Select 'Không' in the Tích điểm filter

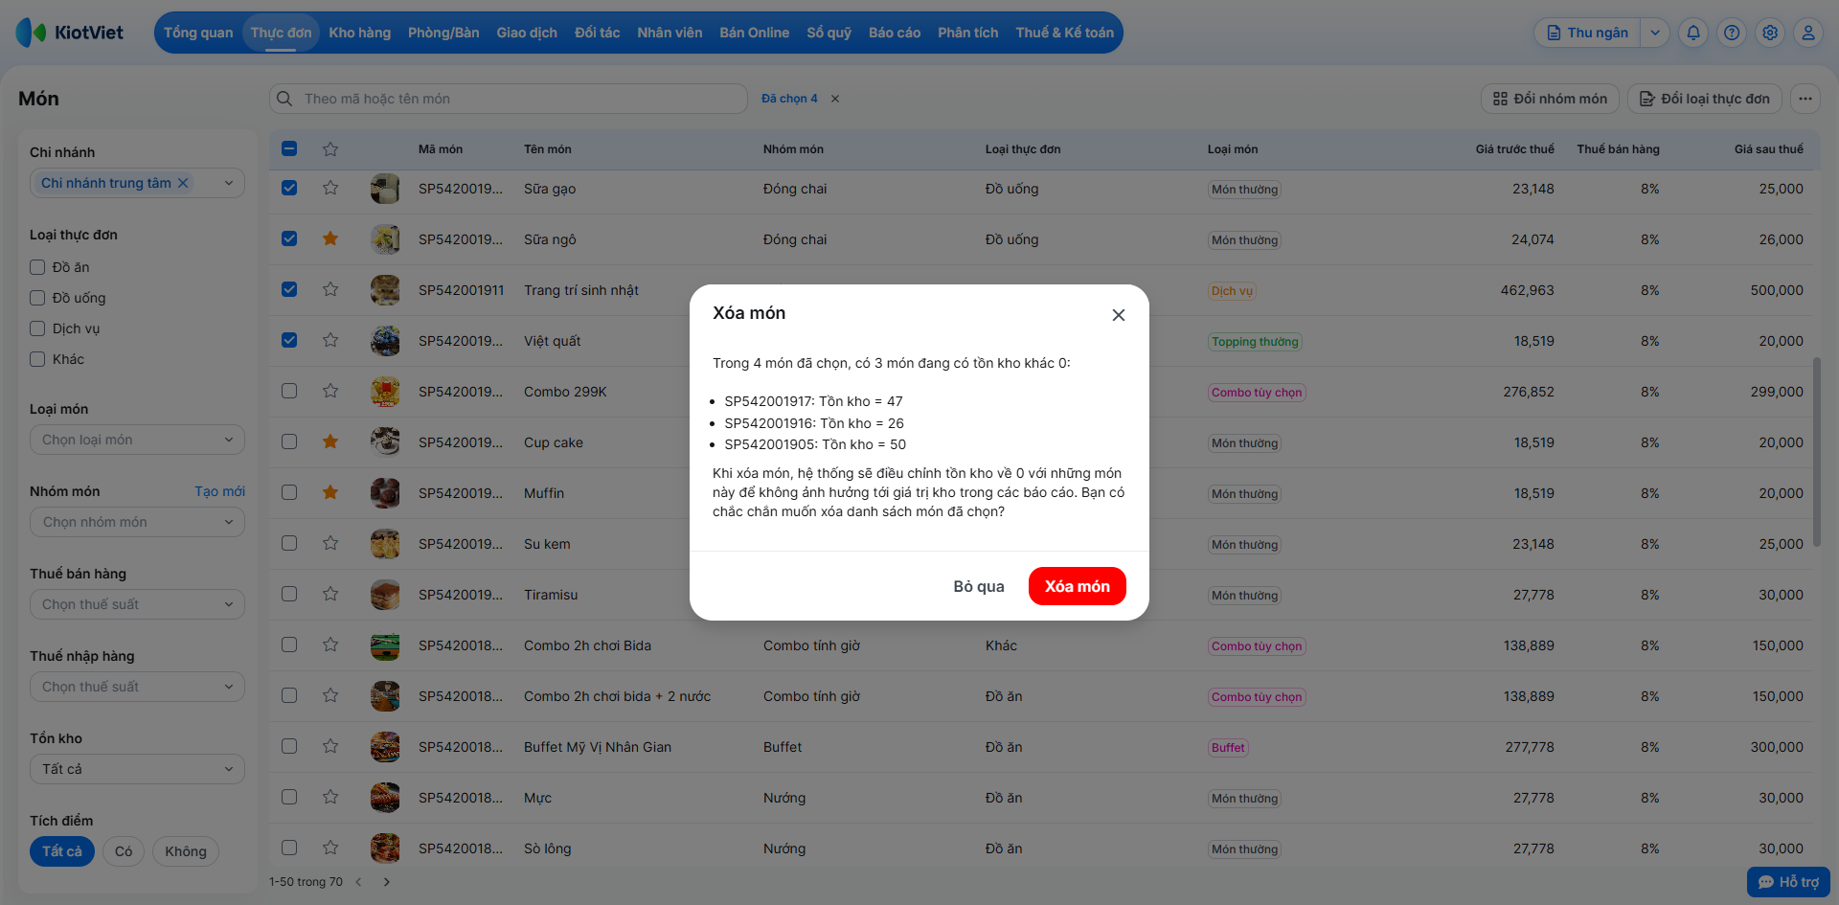186,851
